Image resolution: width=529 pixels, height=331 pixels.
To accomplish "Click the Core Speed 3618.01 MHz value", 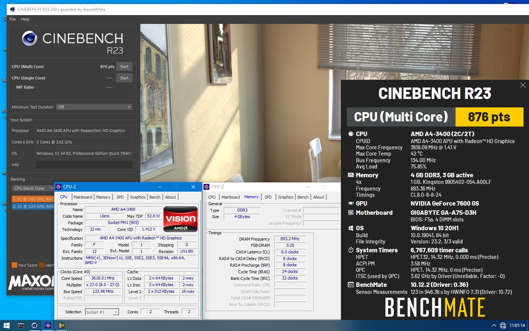I will pyautogui.click(x=103, y=278).
